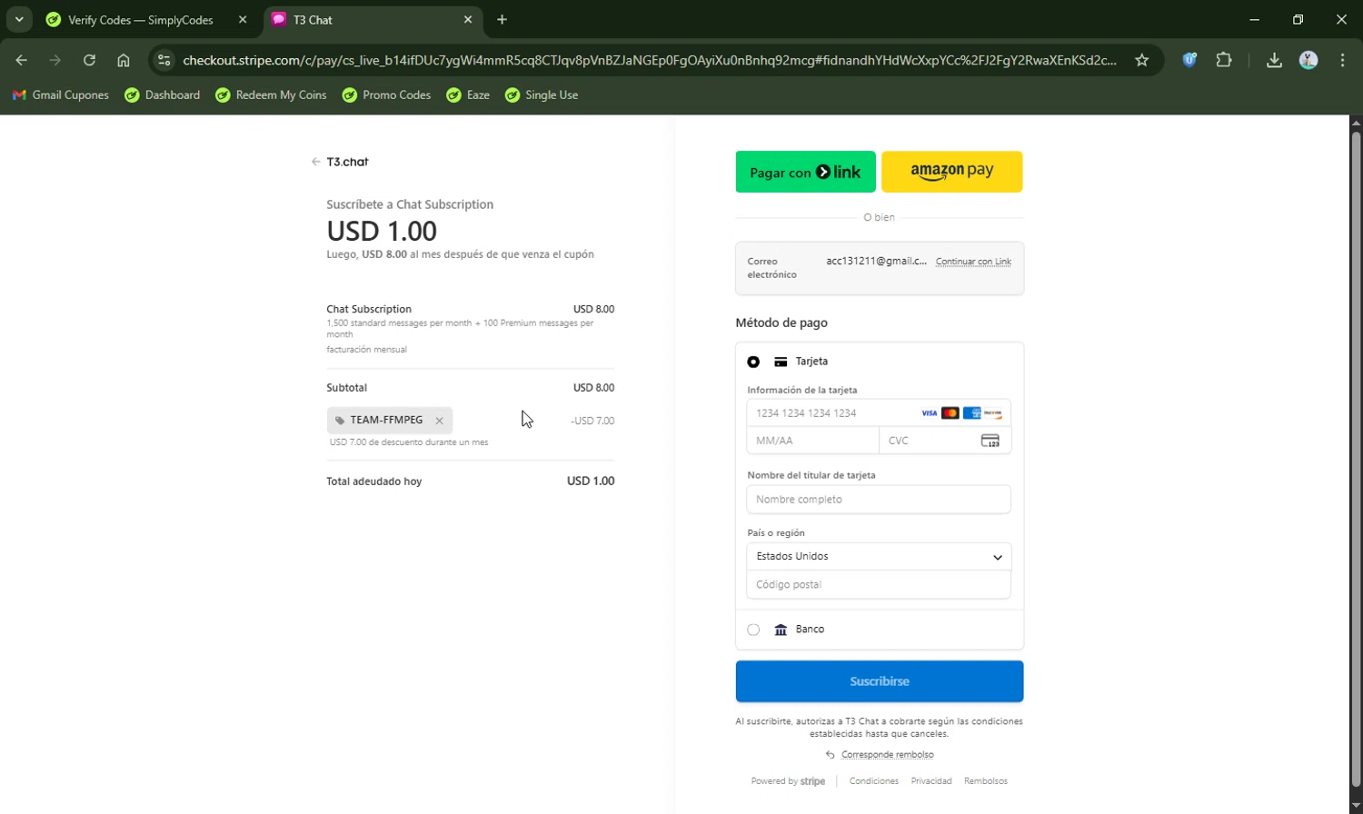Go back to T3.chat via arrow
Viewport: 1363px width, 814px height.
[x=315, y=162]
